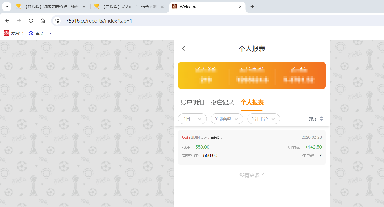The height and width of the screenshot is (207, 384).
Task: Click the back arrow above 个人报表 heading
Action: pos(183,48)
